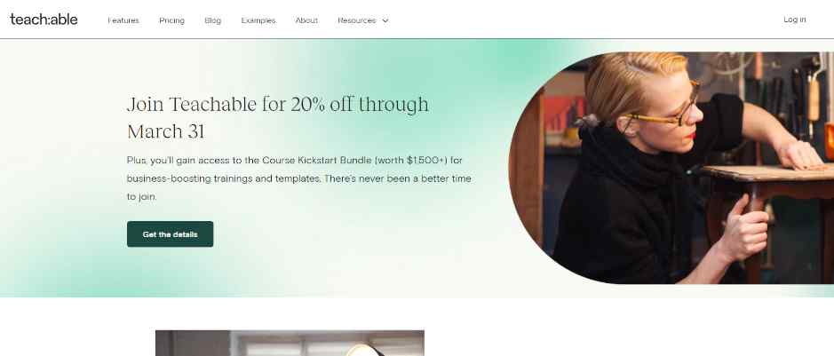The height and width of the screenshot is (356, 834).
Task: Click the Resources menu label
Action: tap(357, 20)
